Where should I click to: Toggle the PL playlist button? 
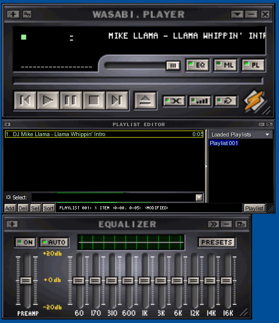254,65
